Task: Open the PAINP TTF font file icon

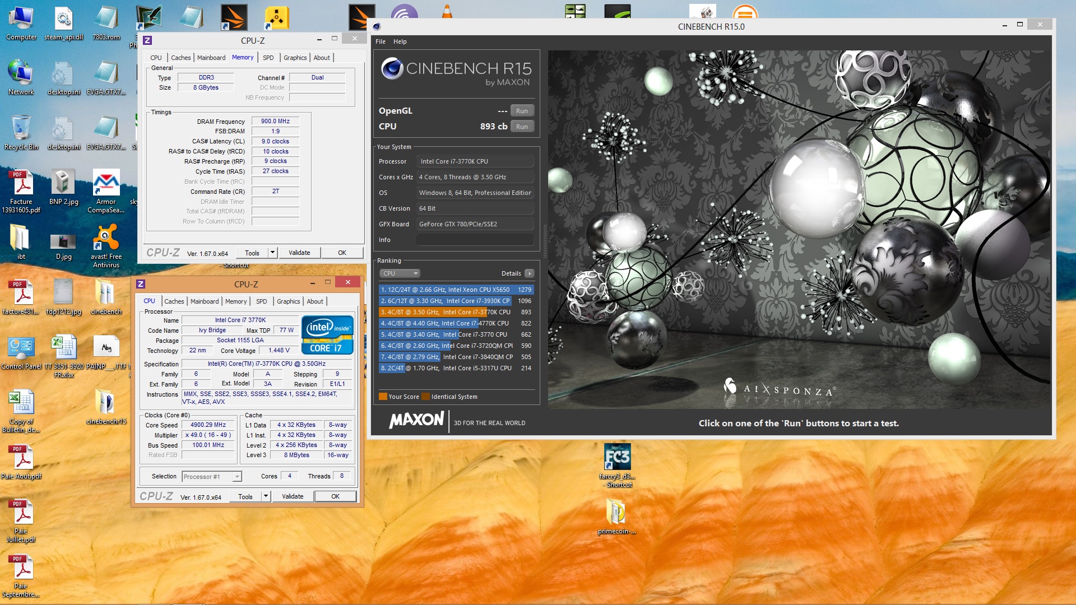Action: [106, 352]
